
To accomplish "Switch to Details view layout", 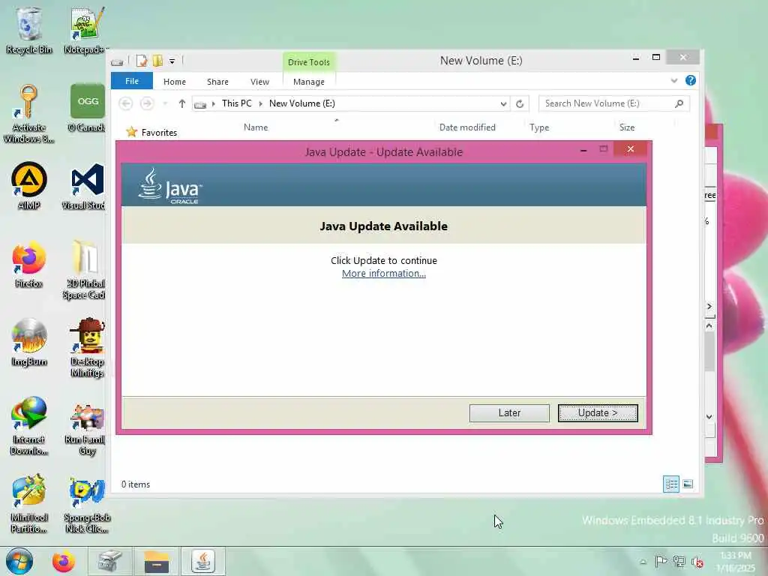I will [671, 484].
